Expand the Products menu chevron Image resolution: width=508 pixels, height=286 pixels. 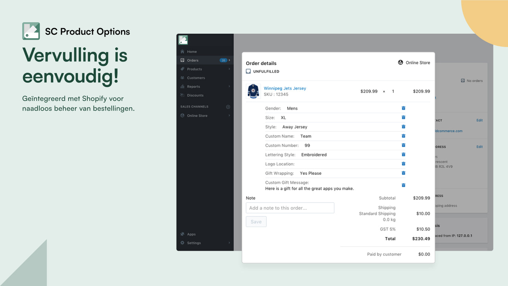pyautogui.click(x=229, y=69)
